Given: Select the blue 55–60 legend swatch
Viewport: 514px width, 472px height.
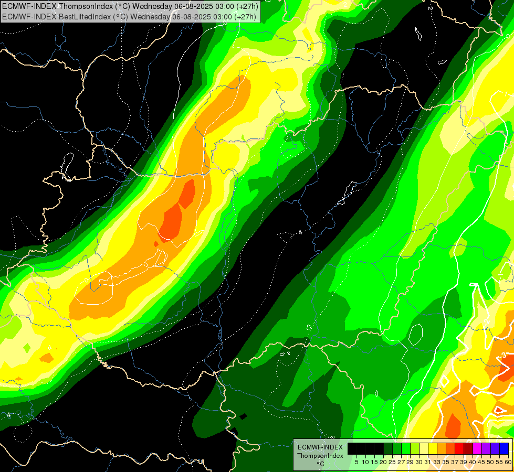Looking at the screenshot, I should (504, 448).
